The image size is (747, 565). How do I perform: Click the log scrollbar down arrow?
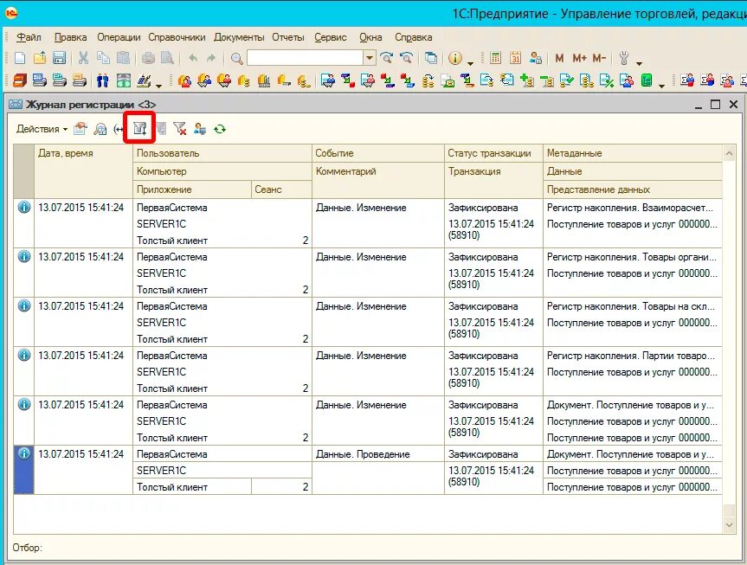pos(729,525)
